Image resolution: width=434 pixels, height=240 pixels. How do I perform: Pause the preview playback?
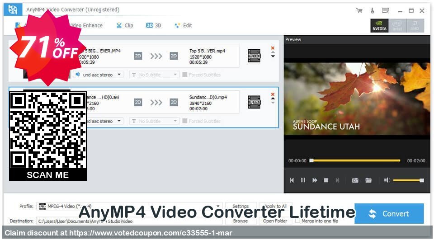pos(303,180)
